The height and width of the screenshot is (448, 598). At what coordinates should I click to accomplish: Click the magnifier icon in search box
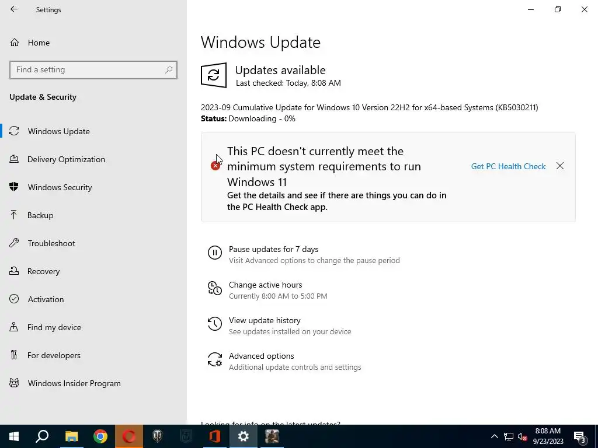point(169,70)
